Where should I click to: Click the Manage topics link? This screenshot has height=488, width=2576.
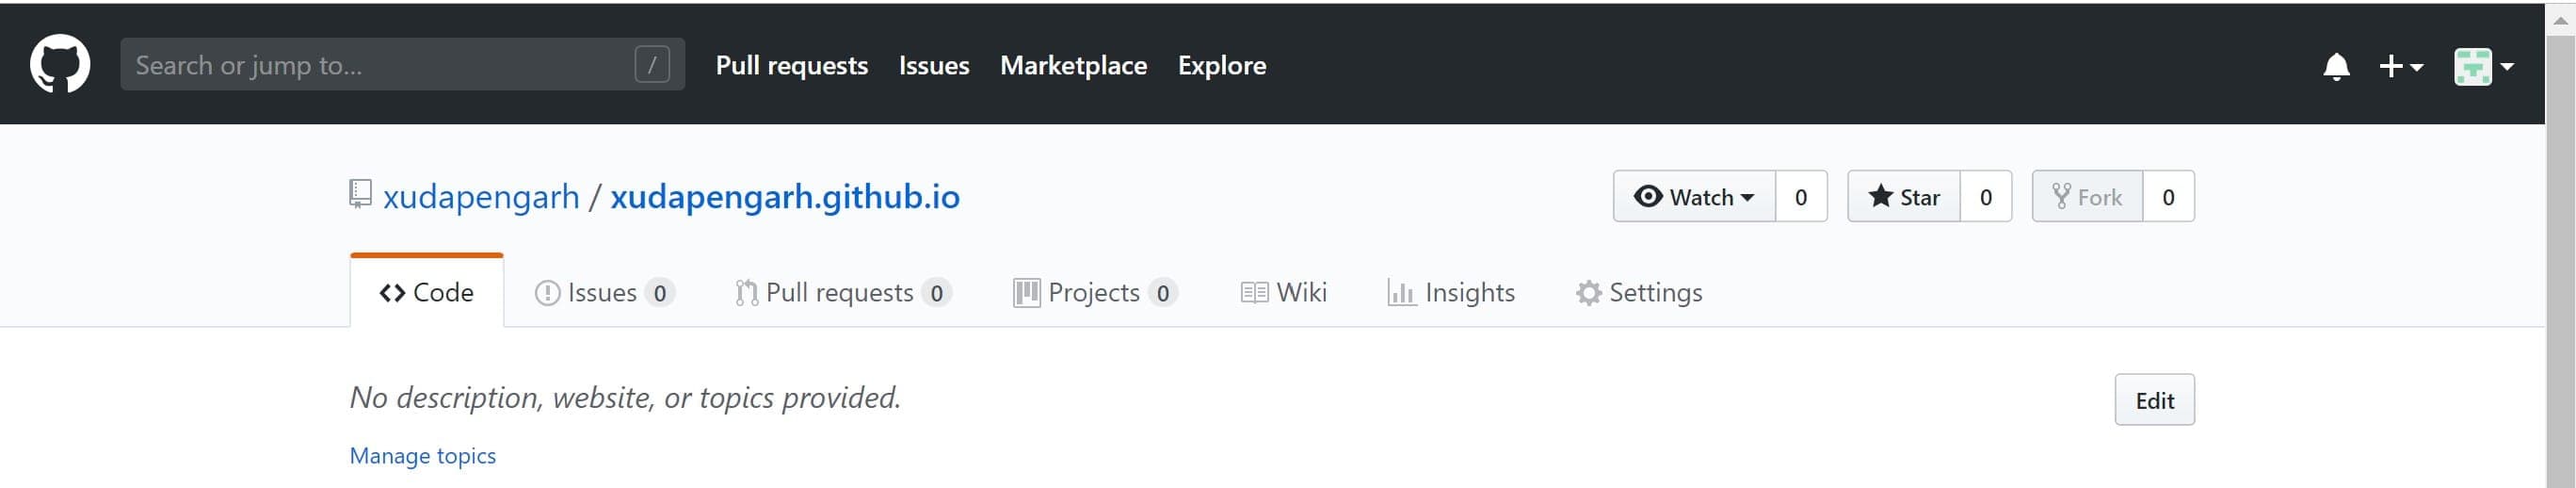422,456
